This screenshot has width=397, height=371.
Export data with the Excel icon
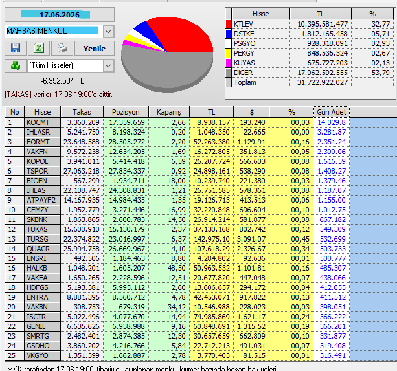point(39,48)
